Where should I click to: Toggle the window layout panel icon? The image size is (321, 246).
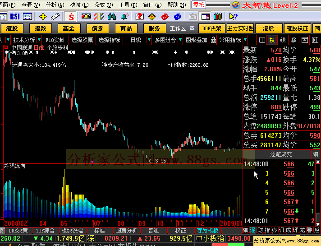point(206,16)
